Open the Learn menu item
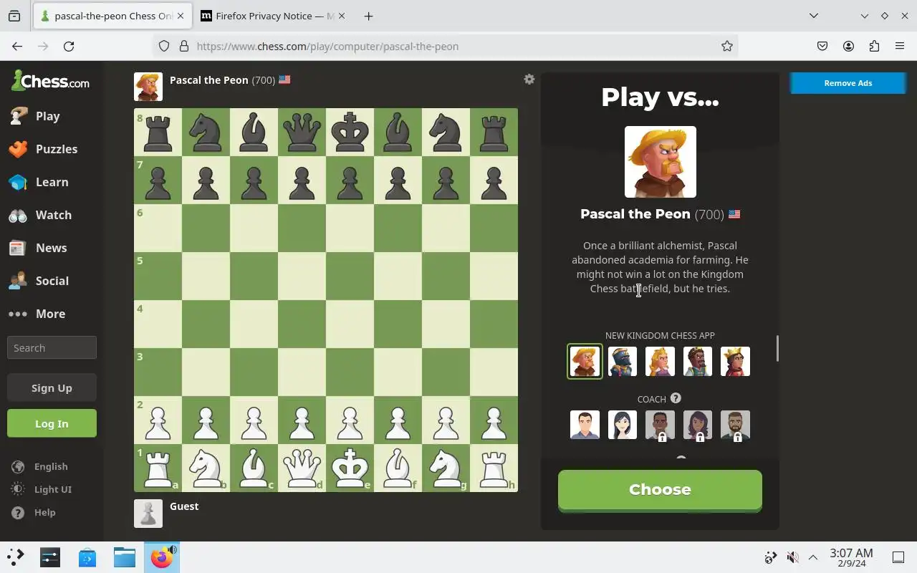The width and height of the screenshot is (917, 573). click(39, 182)
